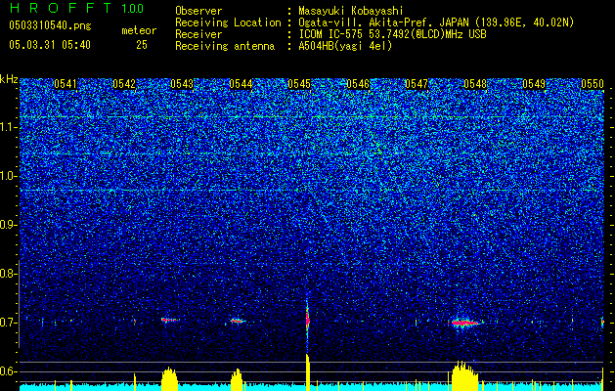Click the yellow power peak below 0545
The width and height of the screenshot is (615, 391).
(307, 371)
